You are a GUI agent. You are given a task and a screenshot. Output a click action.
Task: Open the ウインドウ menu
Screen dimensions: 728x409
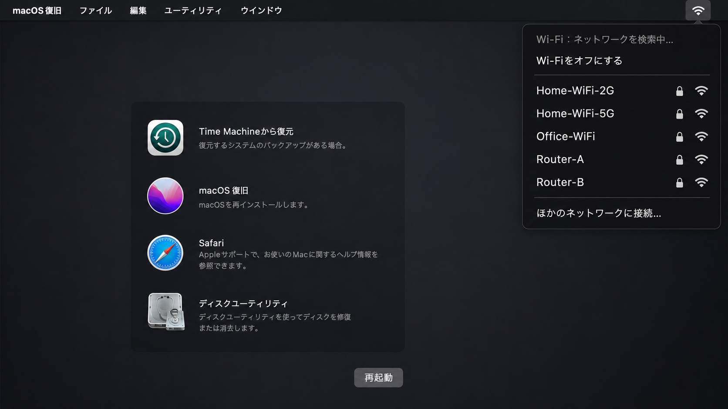[x=261, y=10]
